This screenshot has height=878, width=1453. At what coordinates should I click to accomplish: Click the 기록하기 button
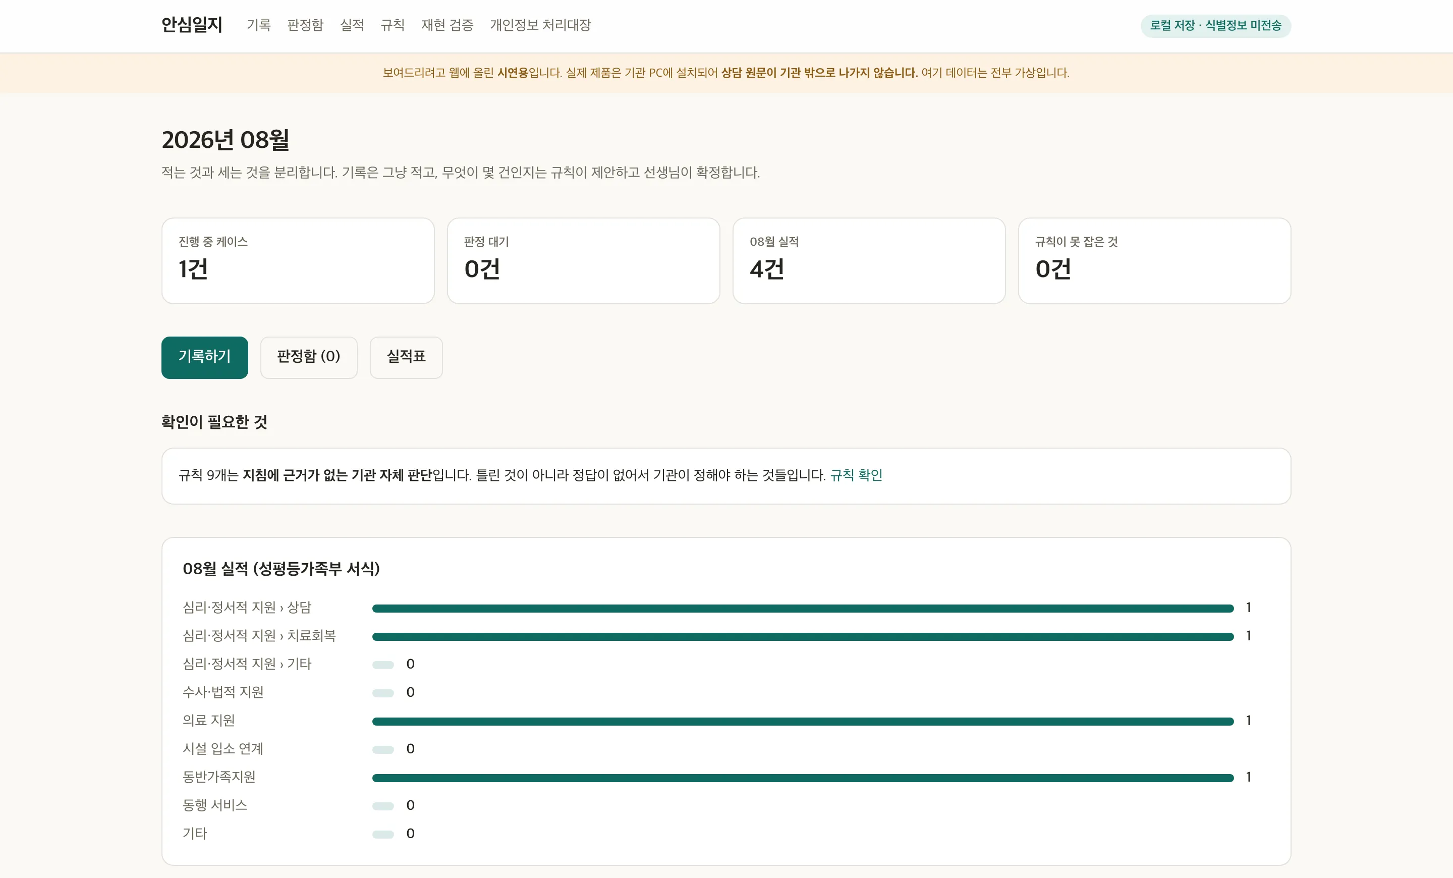pyautogui.click(x=205, y=357)
